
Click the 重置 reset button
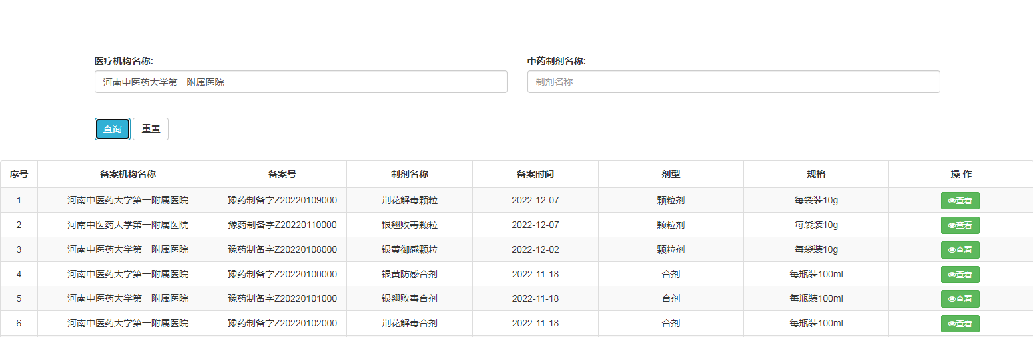coord(151,129)
